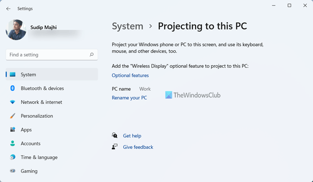313x182 pixels.
Task: Open the System settings category
Action: [28, 75]
